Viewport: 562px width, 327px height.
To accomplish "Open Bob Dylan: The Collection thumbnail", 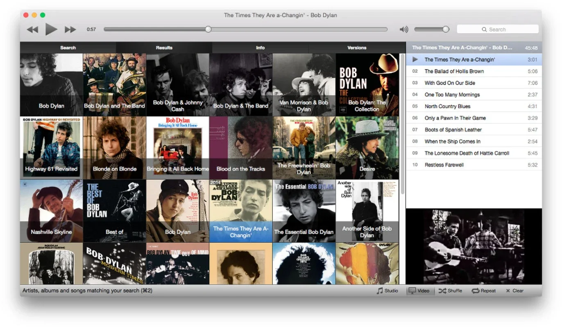I will 367,85.
